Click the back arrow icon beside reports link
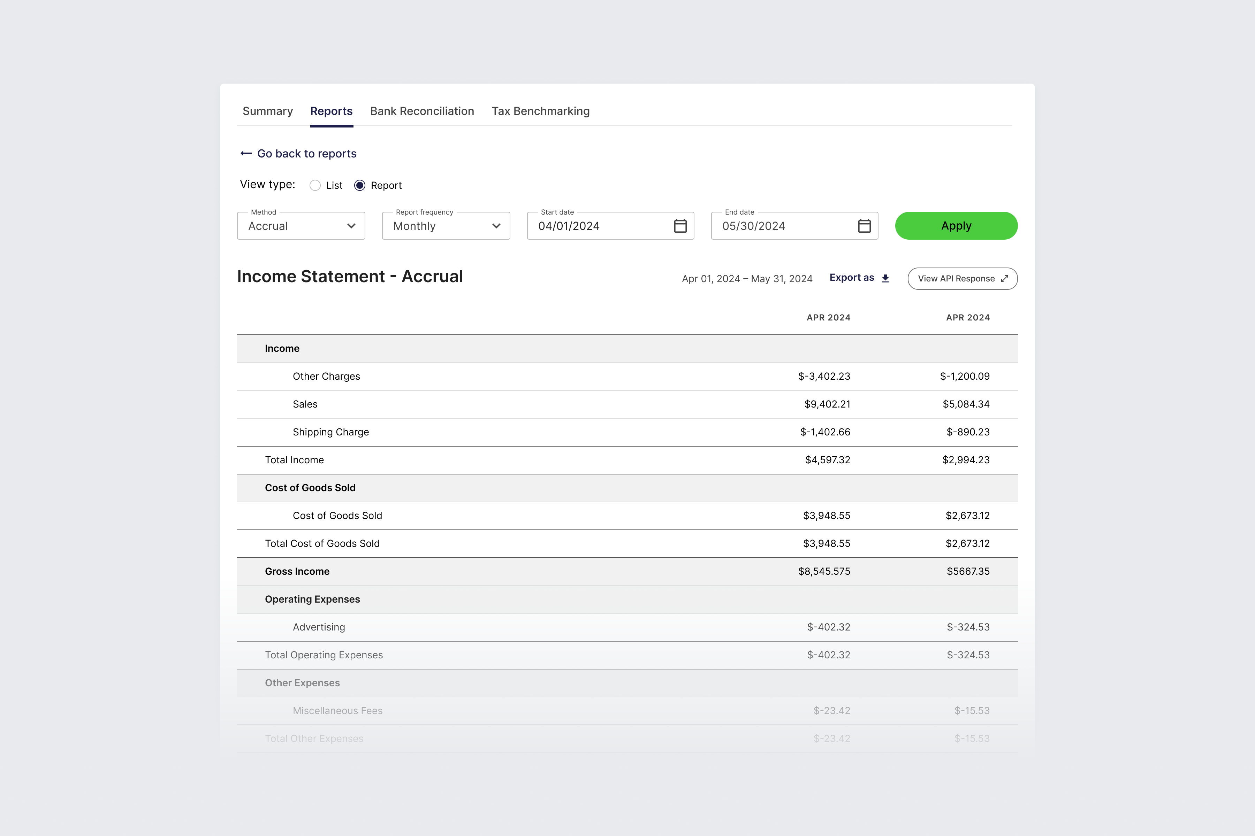 (x=245, y=154)
